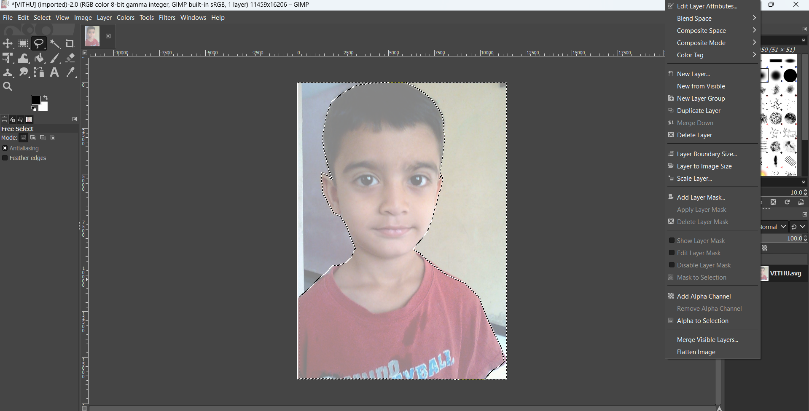This screenshot has width=809, height=411.
Task: Choose Edit Layer Attributes from context menu
Action: [712, 6]
